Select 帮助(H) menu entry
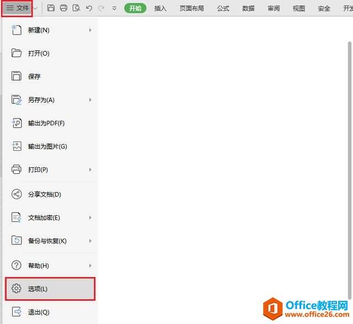The width and height of the screenshot is (353, 324). click(x=50, y=265)
